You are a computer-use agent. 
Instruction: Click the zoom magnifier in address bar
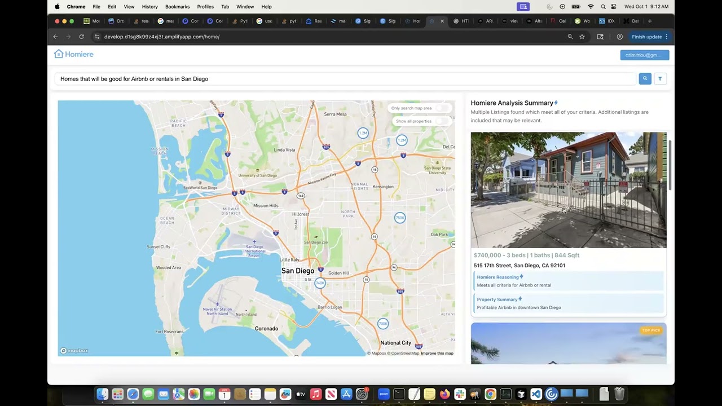570,37
